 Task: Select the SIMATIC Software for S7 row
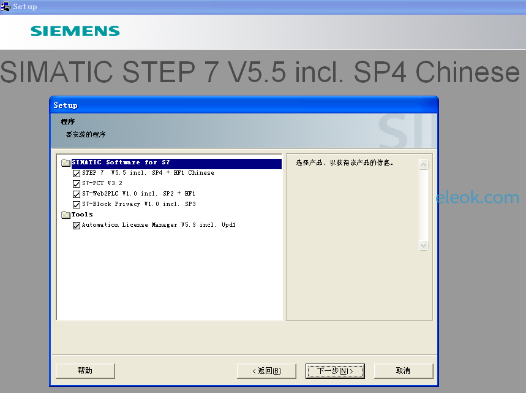(176, 163)
